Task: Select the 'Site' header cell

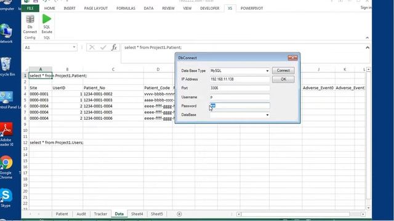Action: 40,88
